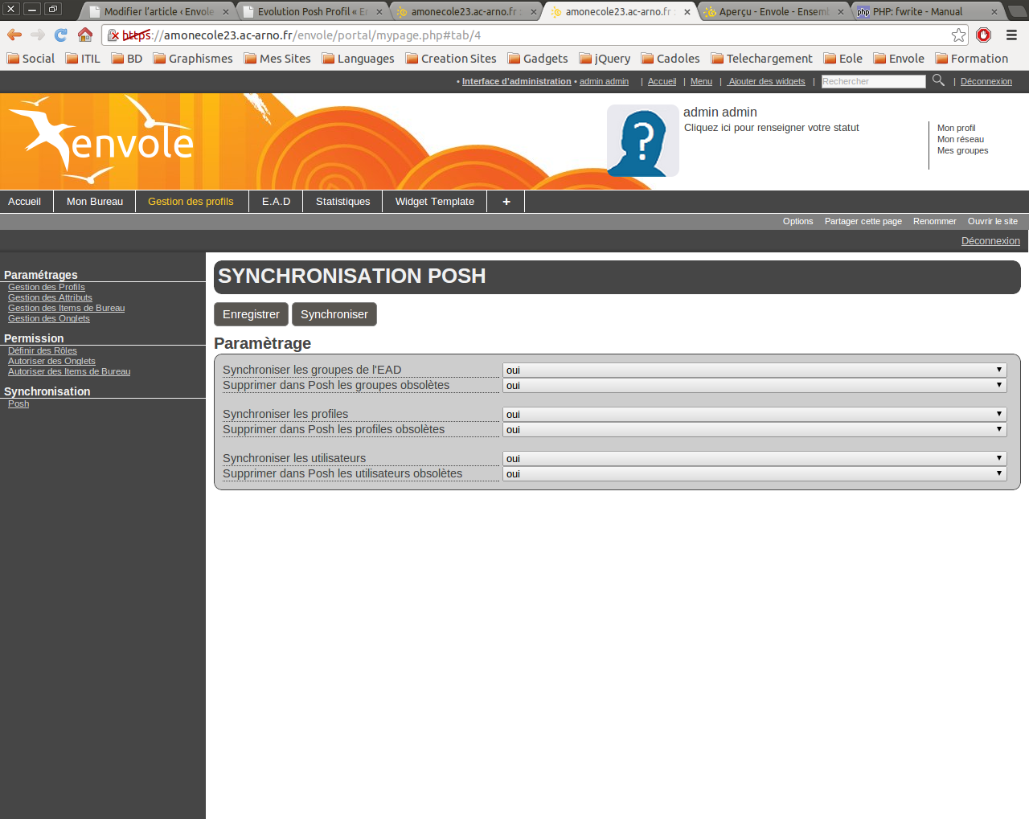Screen dimensions: 1029x823
Task: Click the browser back arrow
Action: point(14,35)
